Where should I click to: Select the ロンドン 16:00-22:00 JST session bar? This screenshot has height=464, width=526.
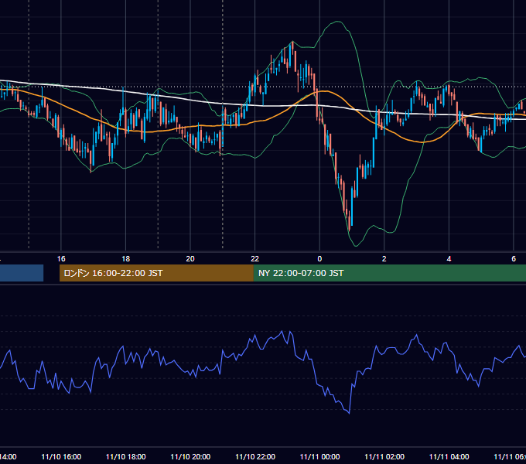pos(156,273)
